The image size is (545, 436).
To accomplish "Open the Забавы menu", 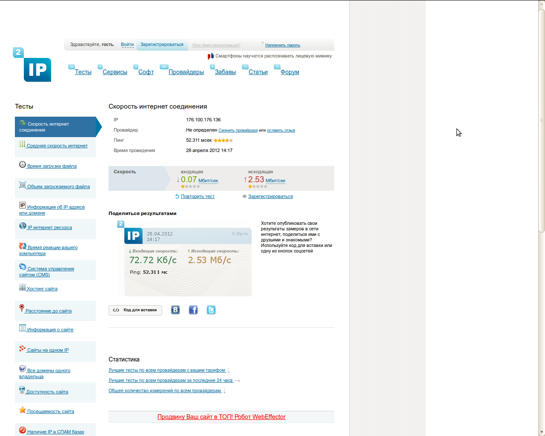I will [225, 72].
